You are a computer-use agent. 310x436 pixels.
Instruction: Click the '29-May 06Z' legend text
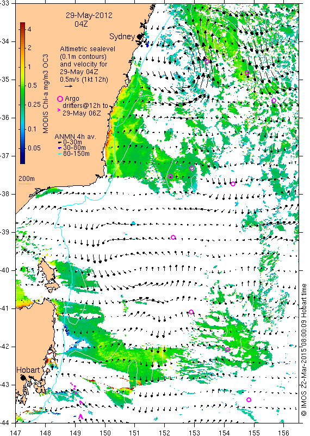click(x=82, y=113)
